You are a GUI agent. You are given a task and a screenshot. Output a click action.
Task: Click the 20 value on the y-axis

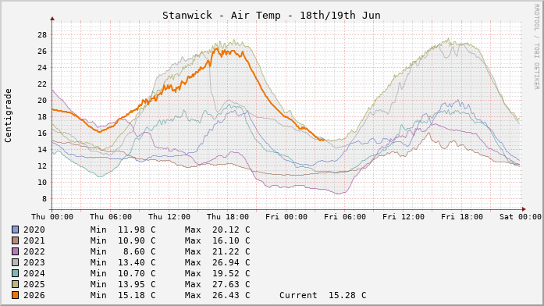42,100
